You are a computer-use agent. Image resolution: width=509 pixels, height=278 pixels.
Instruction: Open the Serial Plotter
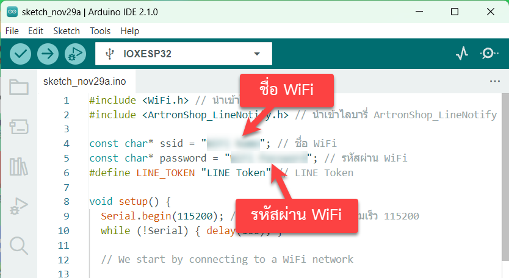461,54
